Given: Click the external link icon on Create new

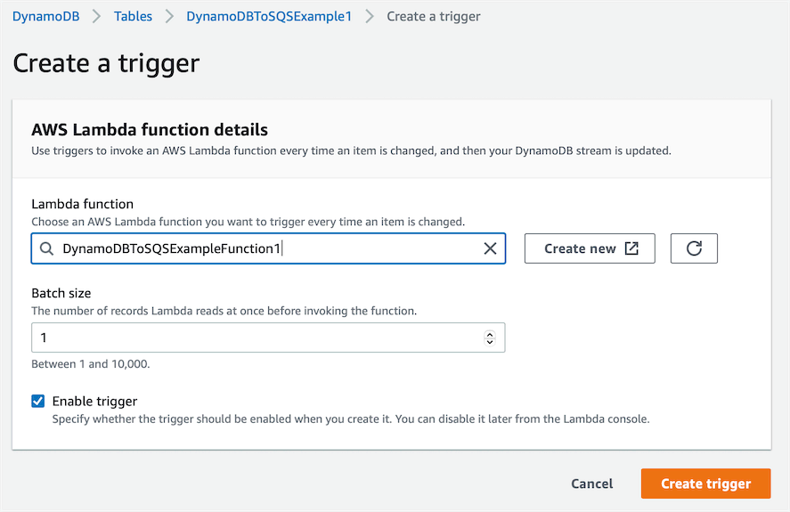Looking at the screenshot, I should 631,249.
